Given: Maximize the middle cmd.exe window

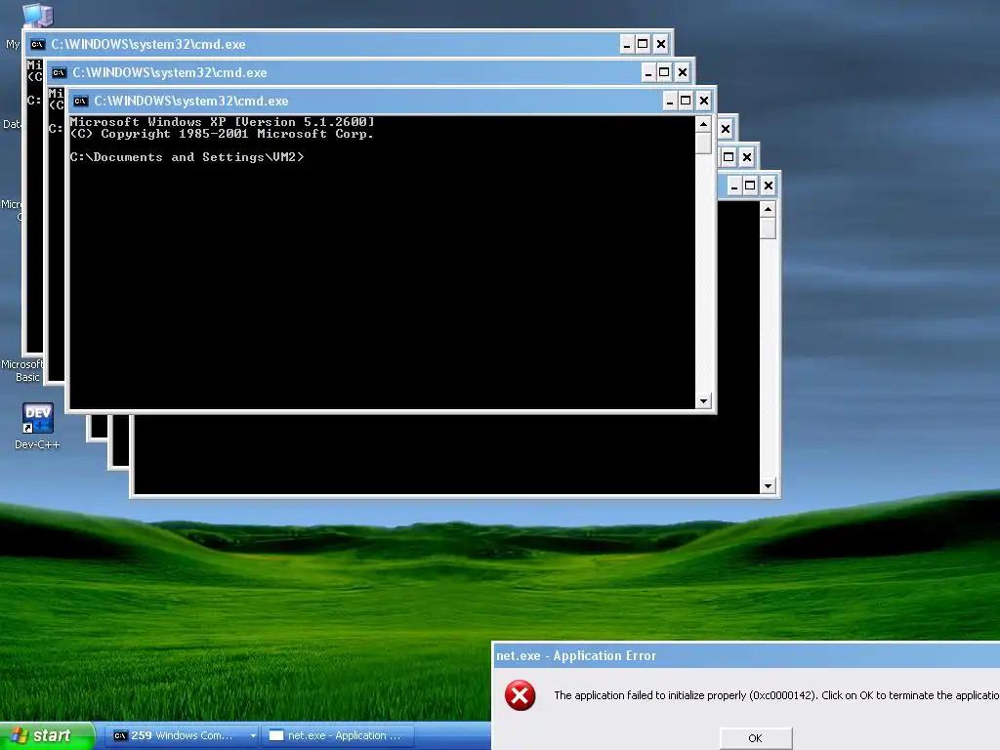Looking at the screenshot, I should [x=664, y=72].
